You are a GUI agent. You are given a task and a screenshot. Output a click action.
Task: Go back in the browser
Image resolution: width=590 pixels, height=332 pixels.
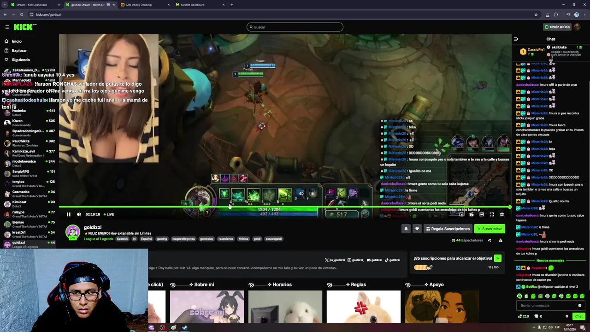pos(5,14)
